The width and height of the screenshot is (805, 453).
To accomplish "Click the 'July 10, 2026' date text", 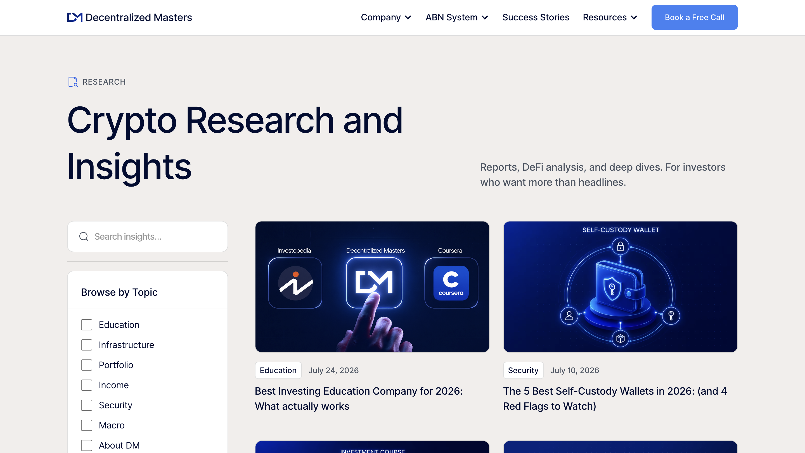I will [x=574, y=370].
